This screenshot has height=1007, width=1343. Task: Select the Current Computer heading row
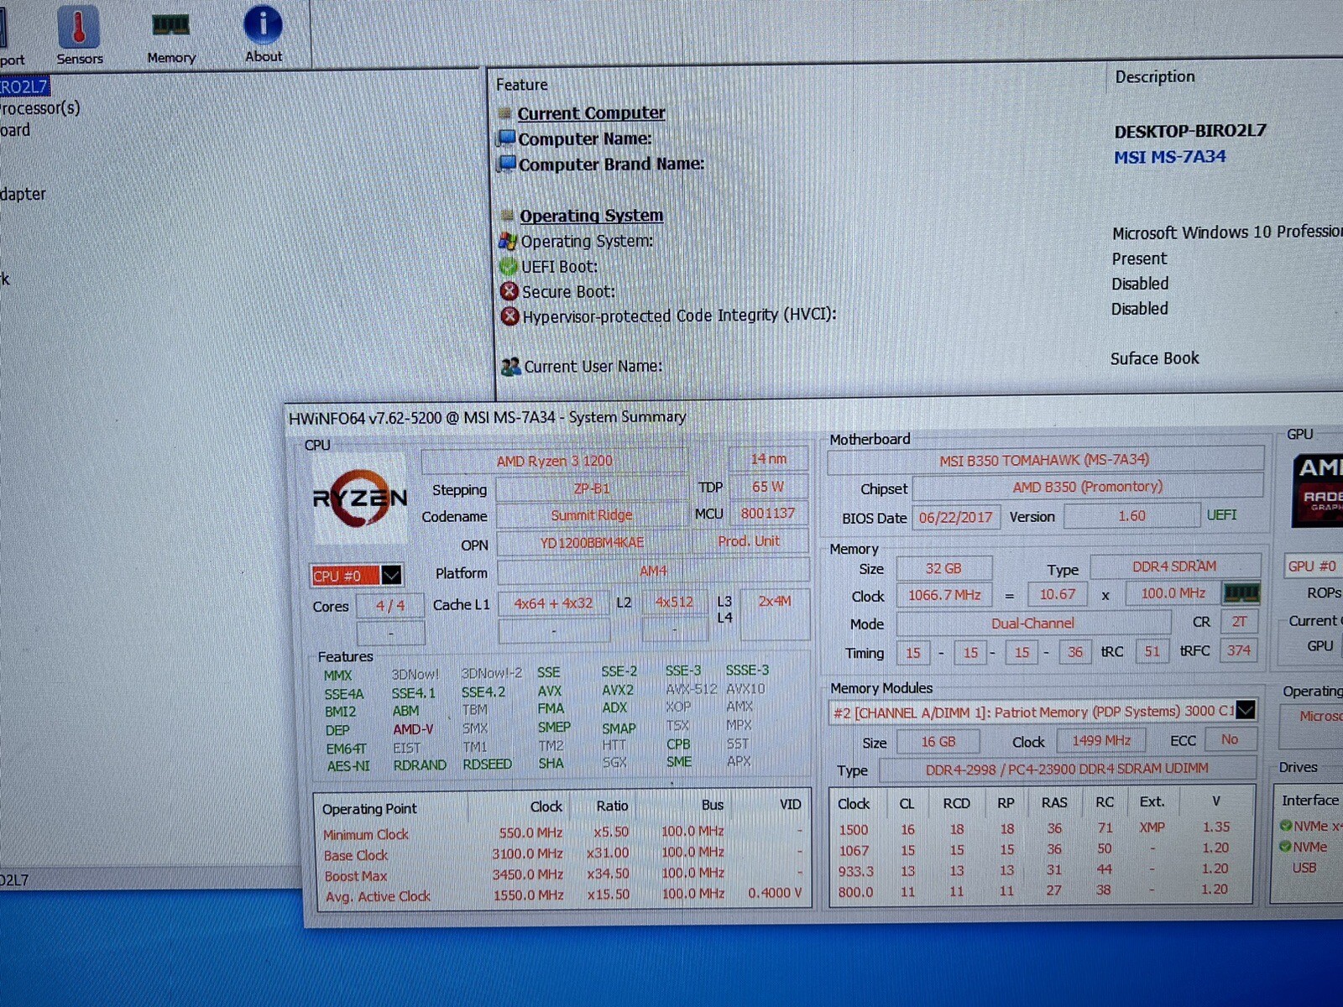click(x=591, y=112)
